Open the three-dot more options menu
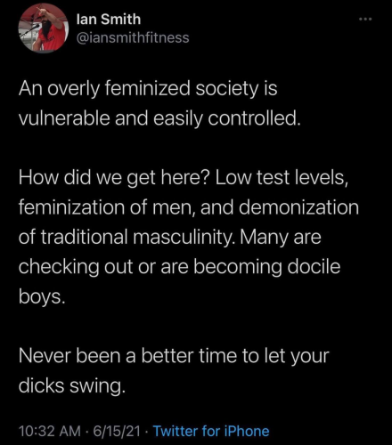This screenshot has height=445, width=392. point(365,20)
